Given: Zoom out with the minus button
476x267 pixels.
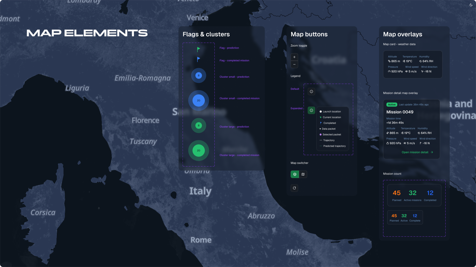Looking at the screenshot, I should [294, 64].
